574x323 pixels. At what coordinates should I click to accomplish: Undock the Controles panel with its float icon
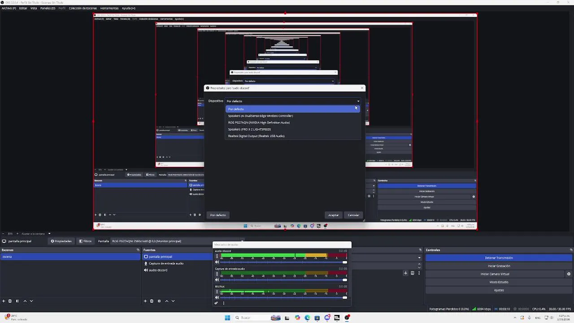click(571, 250)
